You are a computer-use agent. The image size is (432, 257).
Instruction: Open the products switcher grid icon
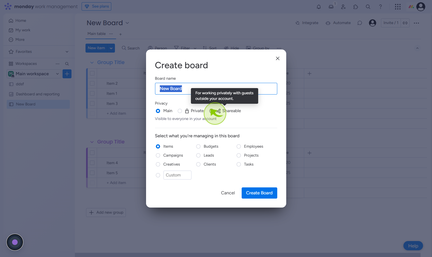click(x=398, y=7)
